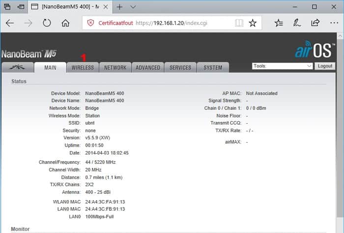Click LAN0 MAC value 24:A4:3C:FB:91:13
The height and width of the screenshot is (233, 344).
105,209
